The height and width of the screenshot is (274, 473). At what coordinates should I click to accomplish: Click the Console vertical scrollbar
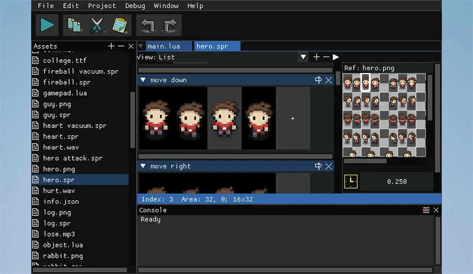click(x=437, y=241)
